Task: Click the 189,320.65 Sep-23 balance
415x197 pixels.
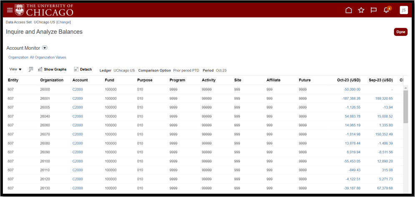Action: (x=384, y=98)
